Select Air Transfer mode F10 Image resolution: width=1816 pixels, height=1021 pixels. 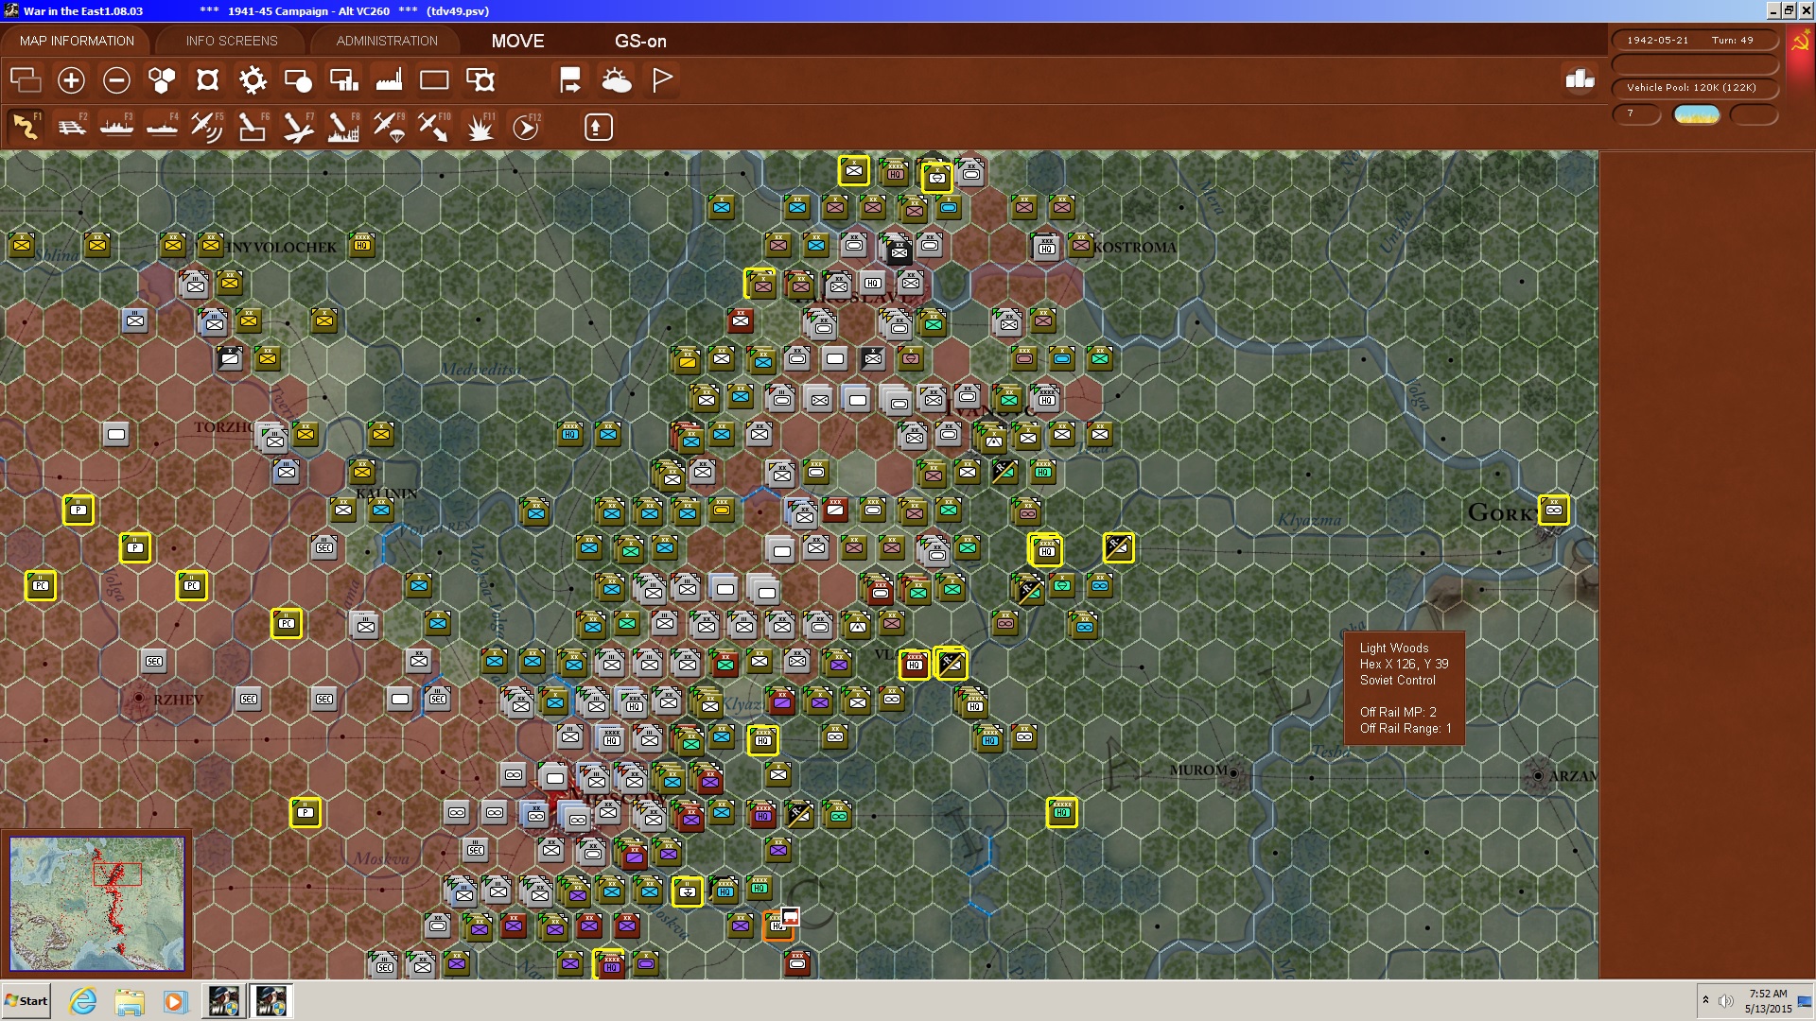point(434,126)
